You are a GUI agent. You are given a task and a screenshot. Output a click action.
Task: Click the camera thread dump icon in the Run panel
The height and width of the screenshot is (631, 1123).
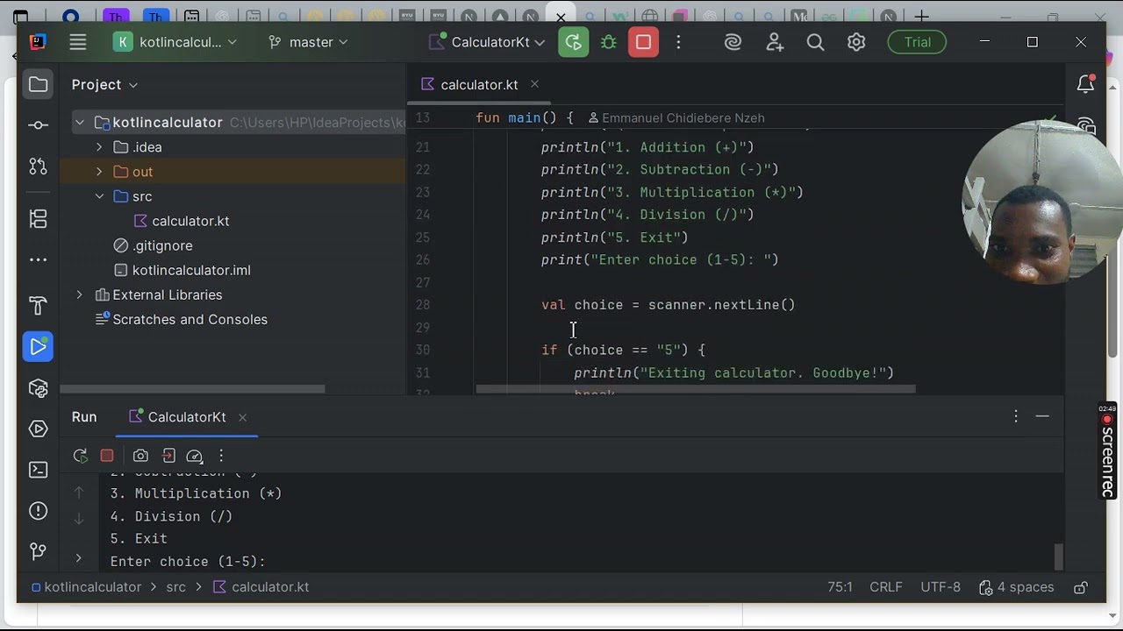tap(140, 456)
